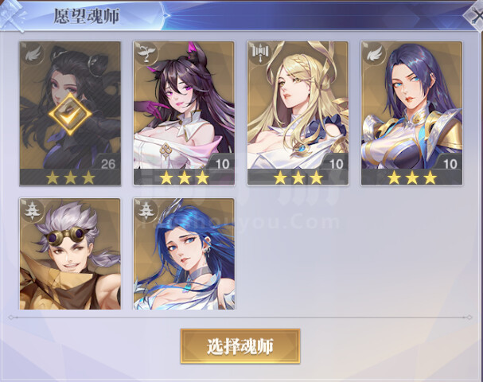Close the 愿望魂师 dialog
Image resolution: width=483 pixels, height=382 pixels.
474,15
